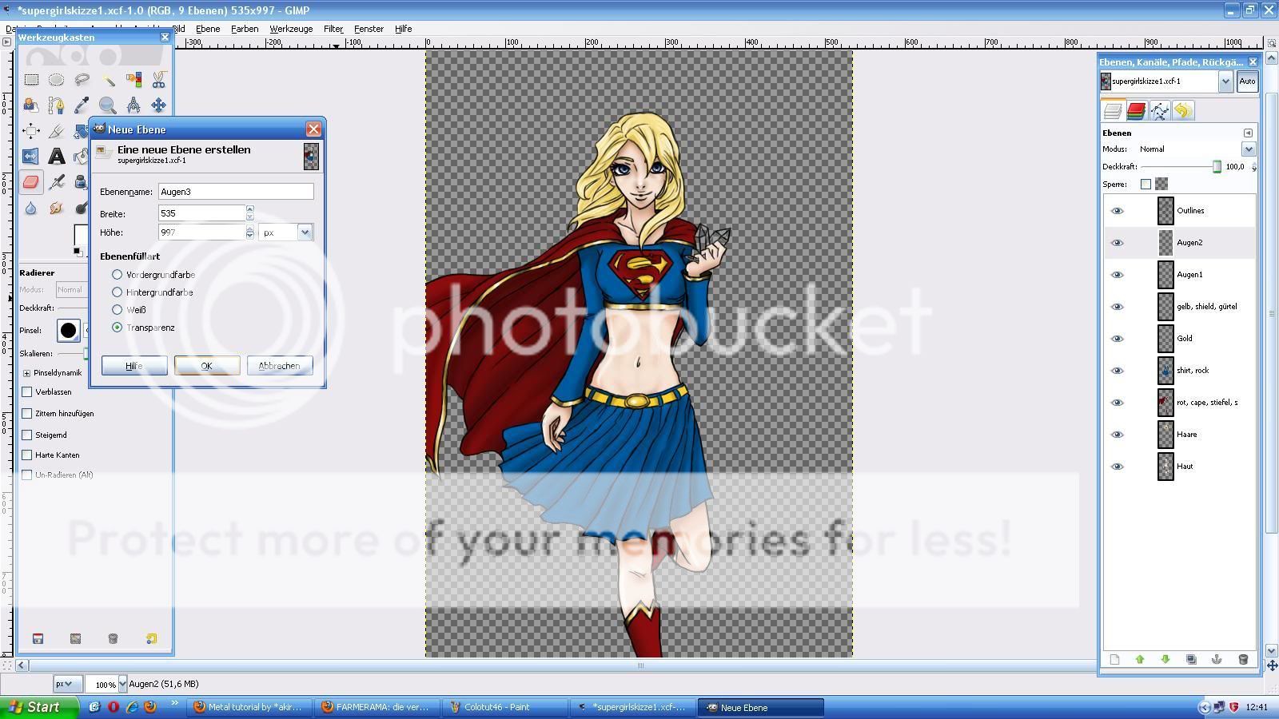Hide the Haut layer
Image resolution: width=1279 pixels, height=719 pixels.
pos(1118,467)
